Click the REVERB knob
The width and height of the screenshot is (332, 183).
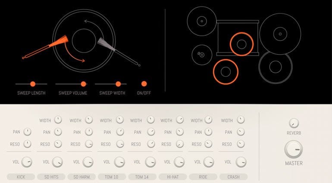coord(294,123)
